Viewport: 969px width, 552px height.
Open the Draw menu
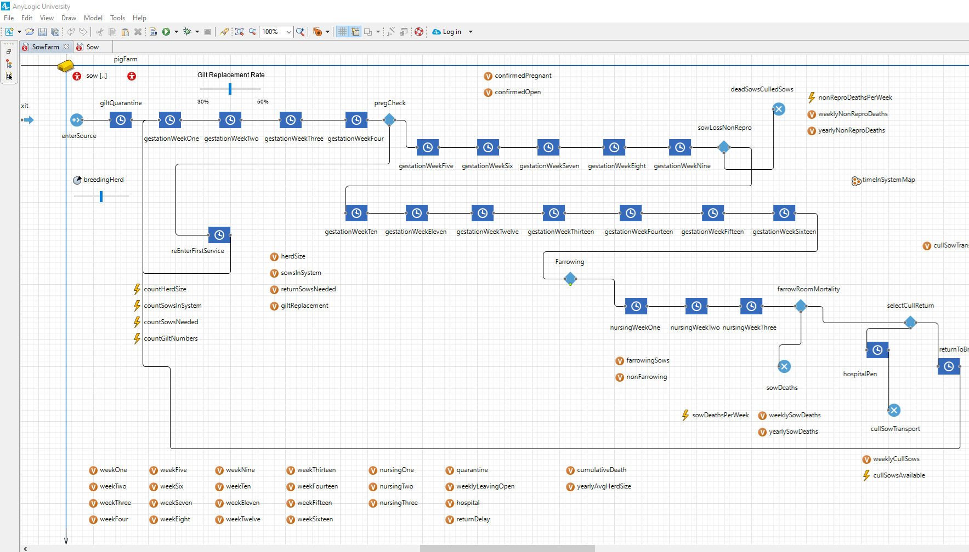tap(69, 18)
